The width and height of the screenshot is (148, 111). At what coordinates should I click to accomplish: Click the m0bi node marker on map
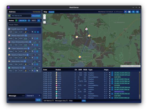click(89, 36)
